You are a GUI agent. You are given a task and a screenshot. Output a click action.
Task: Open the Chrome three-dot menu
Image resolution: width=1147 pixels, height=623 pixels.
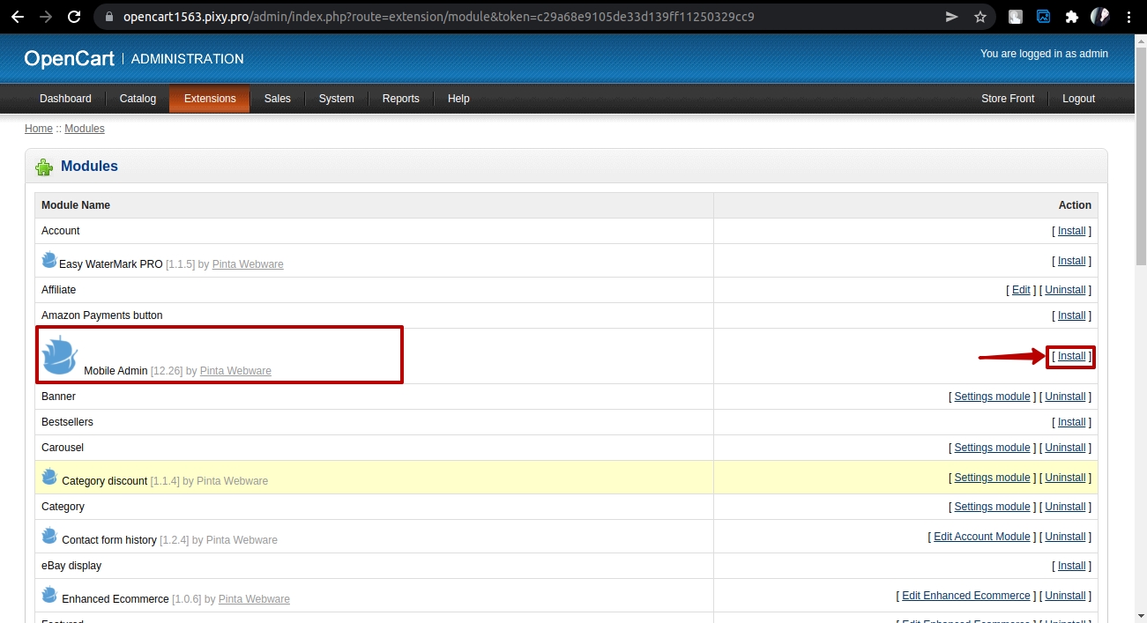coord(1129,17)
